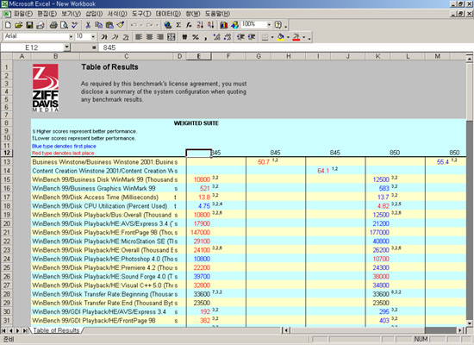474x345 pixels.
Task: Open Redo history dropdown arrow
Action: [157, 25]
